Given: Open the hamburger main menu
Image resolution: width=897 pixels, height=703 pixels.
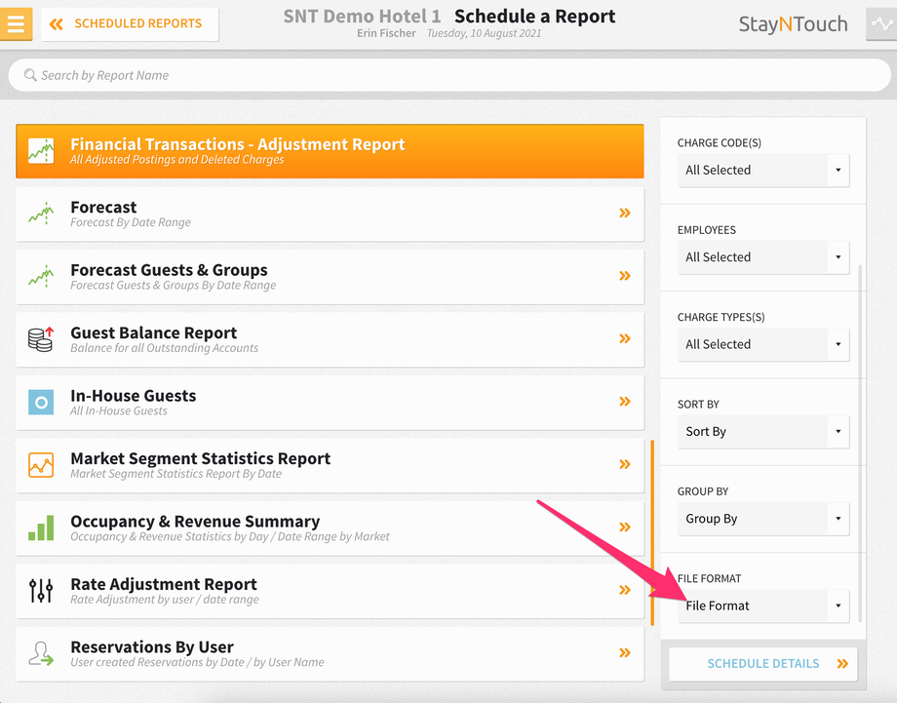Looking at the screenshot, I should pyautogui.click(x=16, y=24).
